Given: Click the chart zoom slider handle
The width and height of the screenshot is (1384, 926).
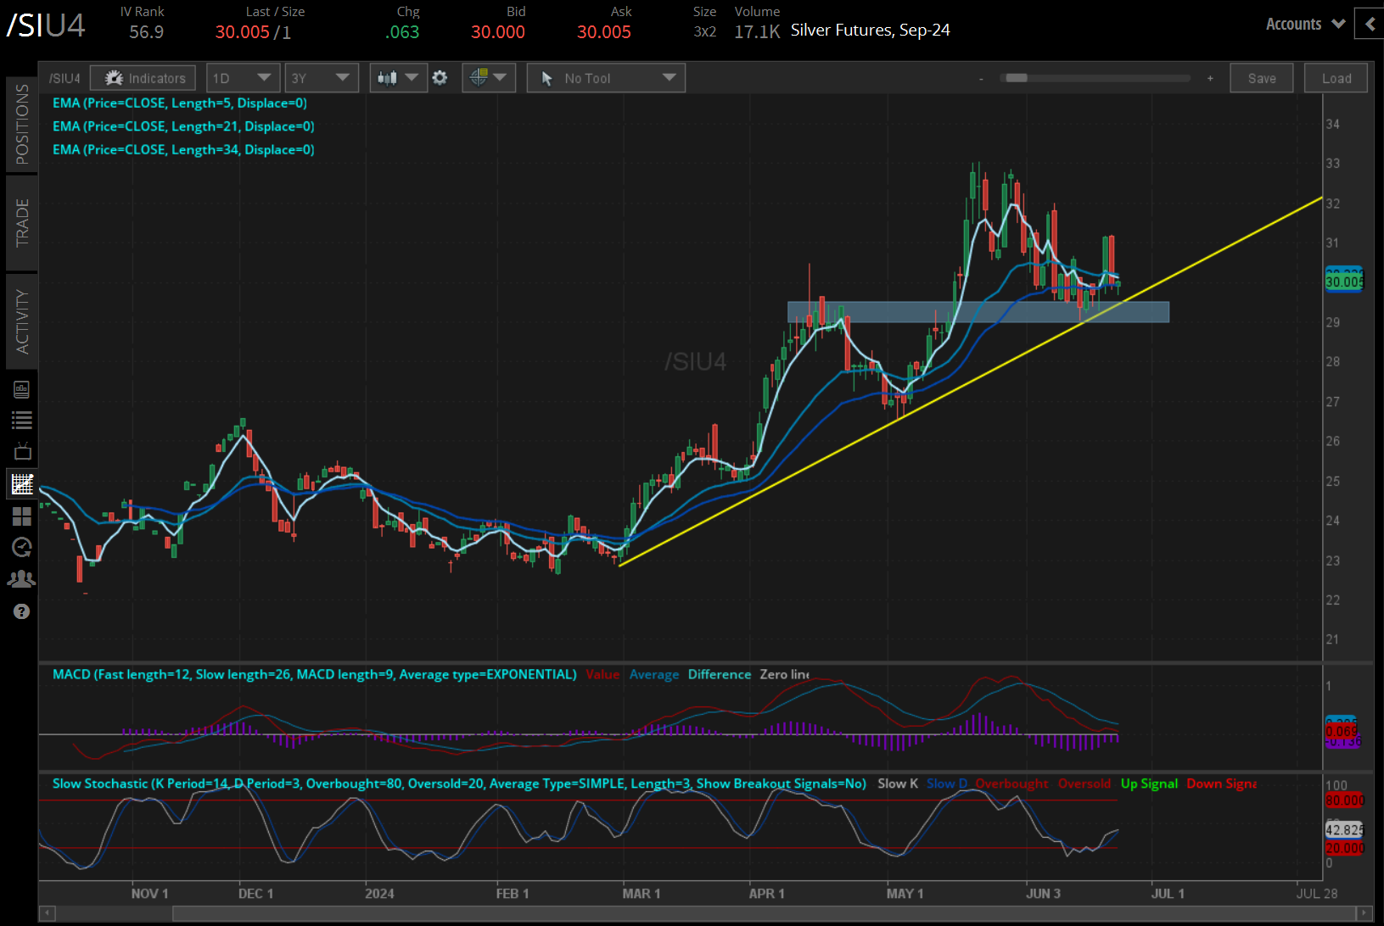Looking at the screenshot, I should (1016, 78).
